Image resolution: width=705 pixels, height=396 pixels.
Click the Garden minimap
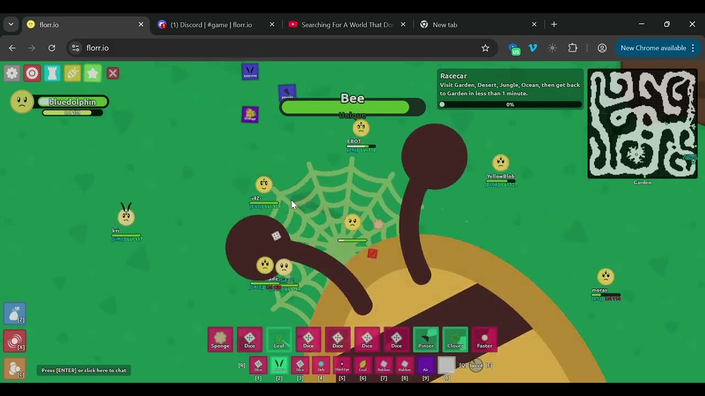point(642,124)
